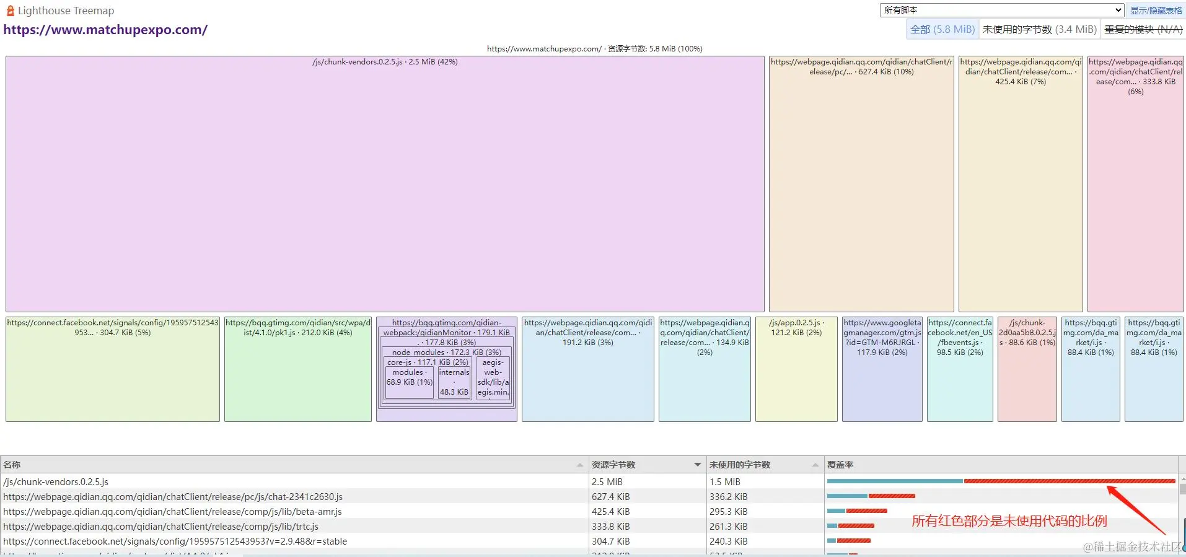Click the googletagmanager gtm.js 117.9 KiB block
This screenshot has height=557, width=1186.
882,369
